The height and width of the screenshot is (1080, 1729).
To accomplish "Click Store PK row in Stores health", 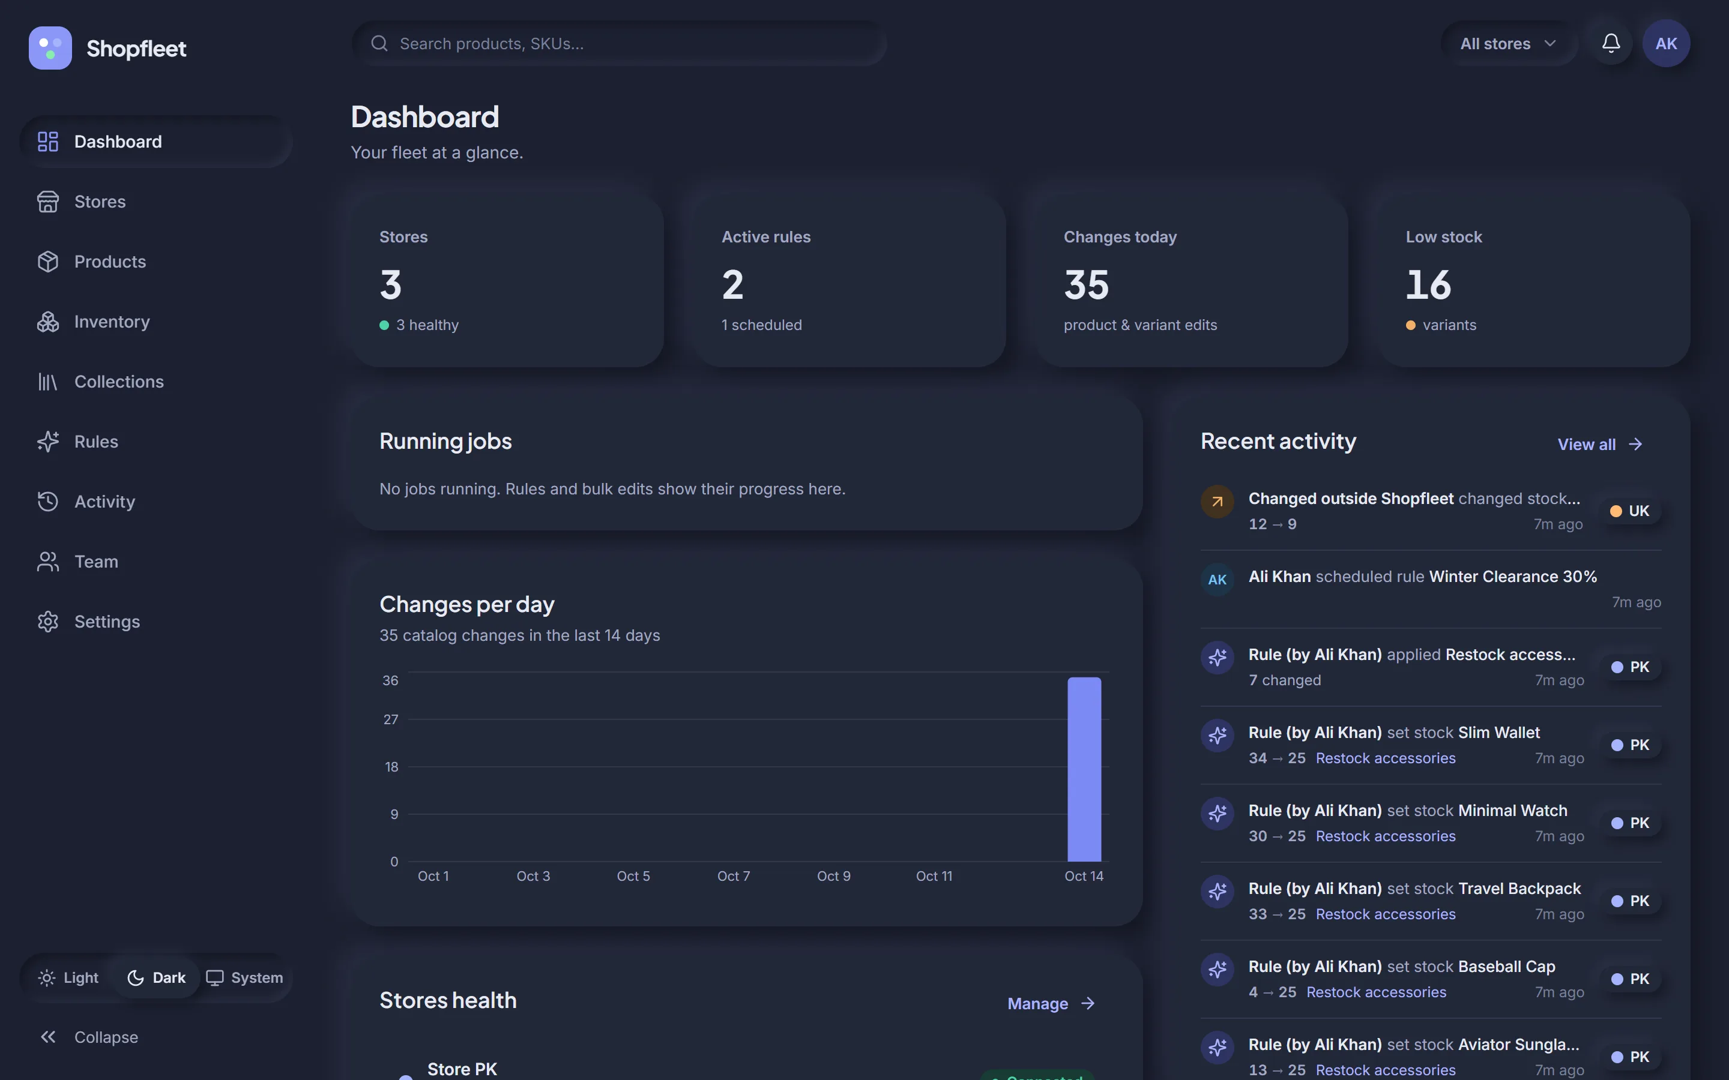I will 747,1069.
